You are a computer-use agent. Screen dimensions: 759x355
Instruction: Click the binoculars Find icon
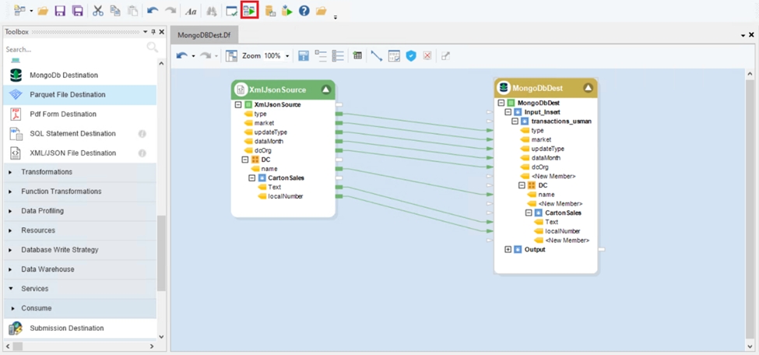pos(211,11)
